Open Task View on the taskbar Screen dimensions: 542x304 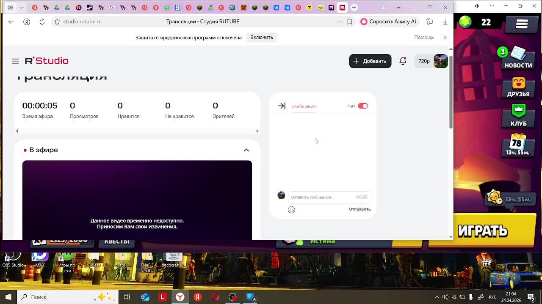127,297
